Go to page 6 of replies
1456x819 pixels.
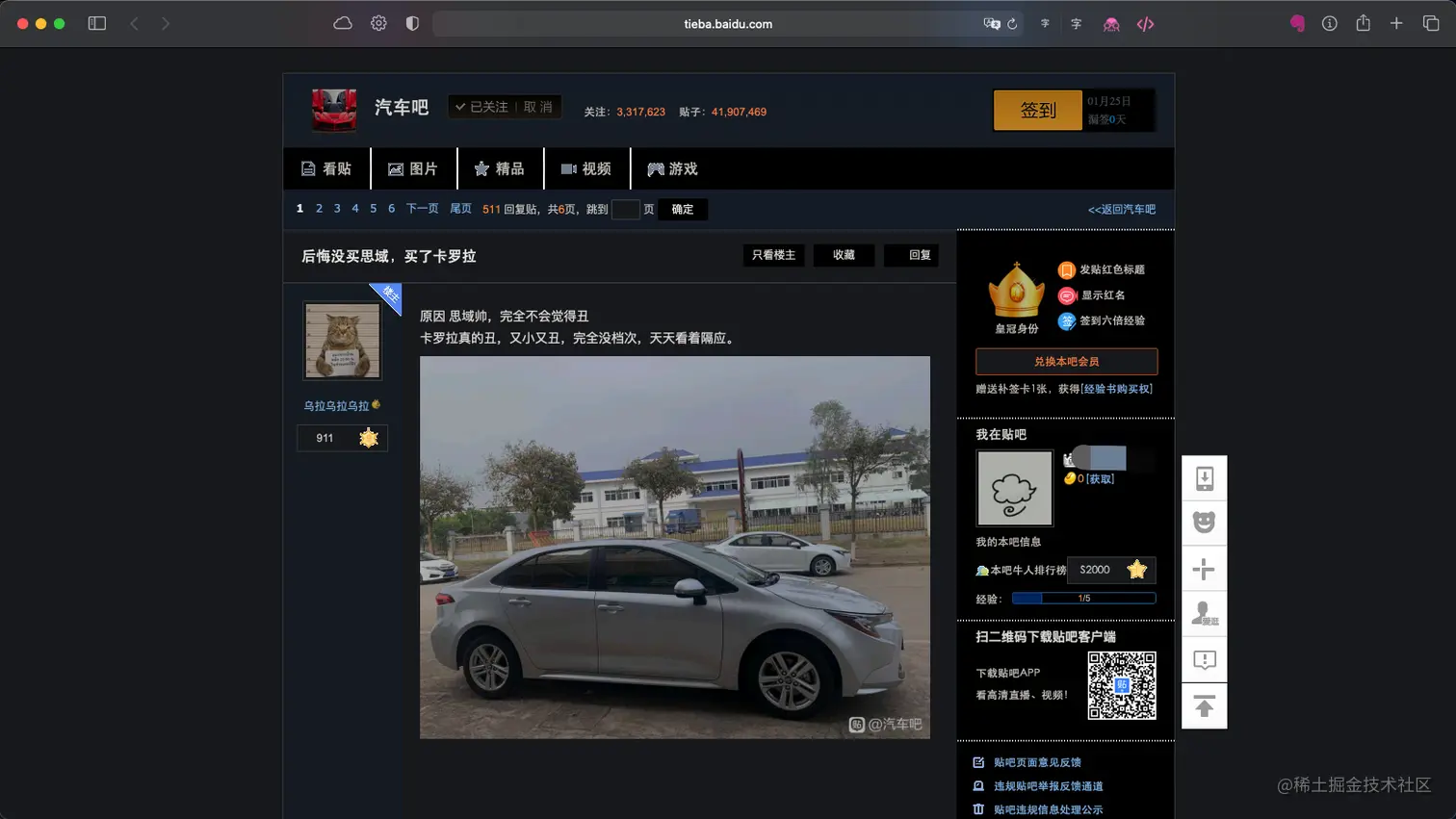(391, 209)
